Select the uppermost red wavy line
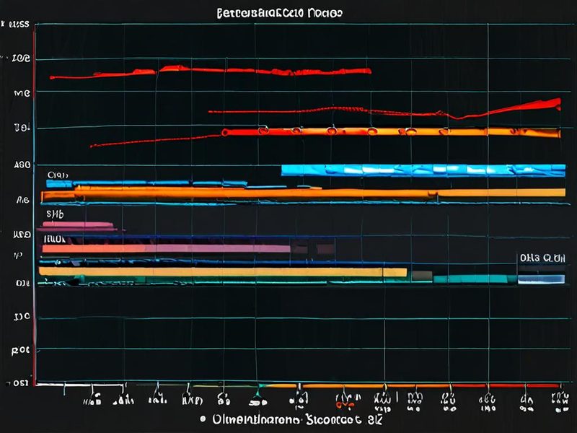577x433 pixels. [x=211, y=71]
